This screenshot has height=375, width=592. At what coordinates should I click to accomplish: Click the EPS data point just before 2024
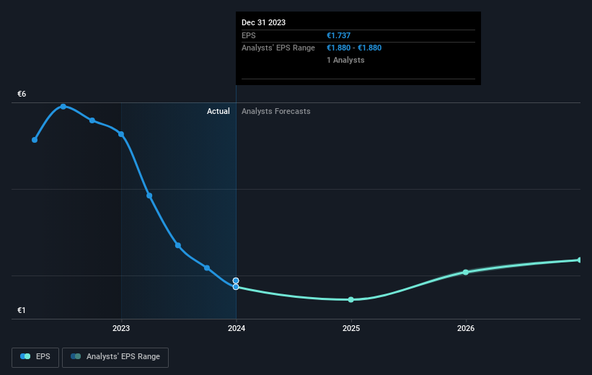click(x=207, y=268)
